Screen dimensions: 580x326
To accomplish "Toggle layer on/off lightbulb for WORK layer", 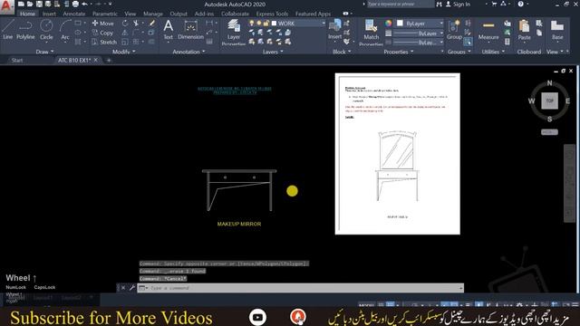I will click(x=252, y=24).
